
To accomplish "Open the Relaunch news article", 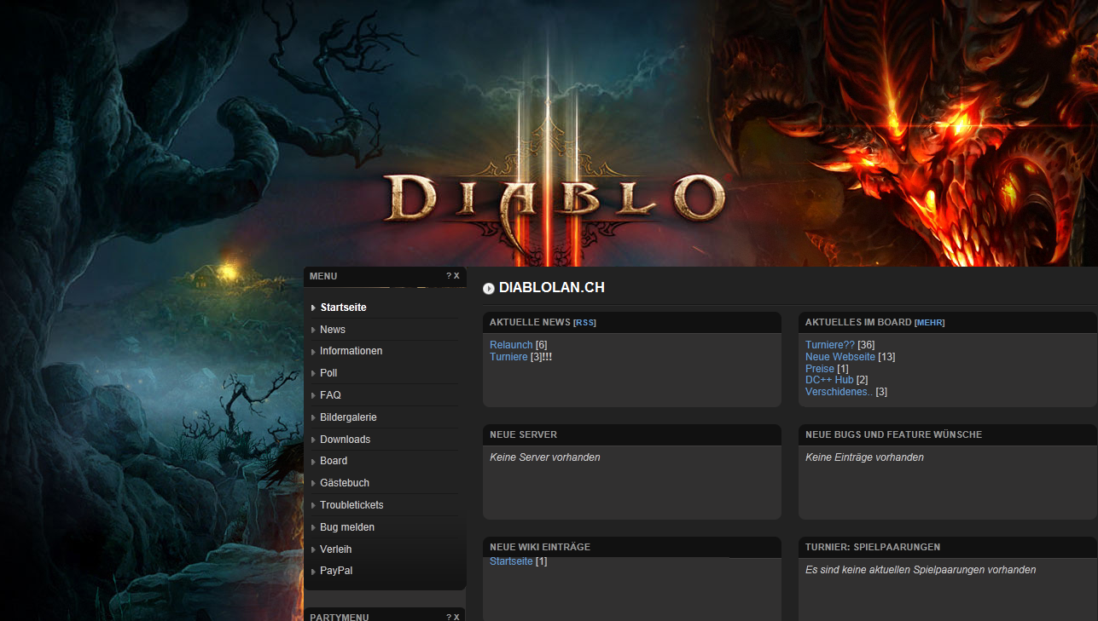I will point(510,345).
